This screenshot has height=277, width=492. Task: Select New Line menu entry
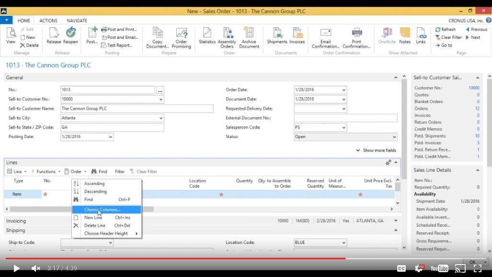106,217
